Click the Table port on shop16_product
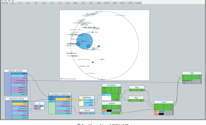The height and width of the screenshot is (125, 206). (19, 74)
